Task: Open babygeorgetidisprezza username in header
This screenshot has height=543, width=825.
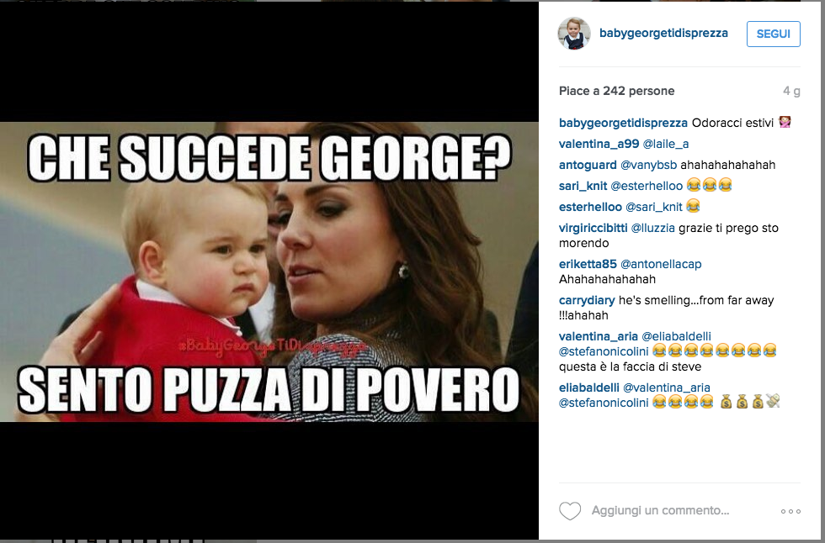Action: point(663,33)
